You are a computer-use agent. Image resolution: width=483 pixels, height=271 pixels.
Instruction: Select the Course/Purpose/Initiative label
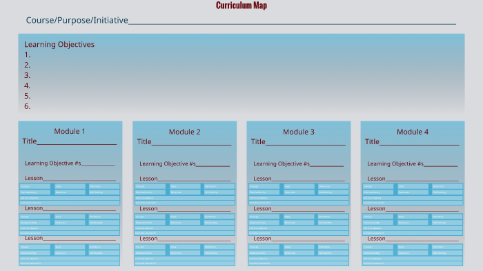(77, 20)
